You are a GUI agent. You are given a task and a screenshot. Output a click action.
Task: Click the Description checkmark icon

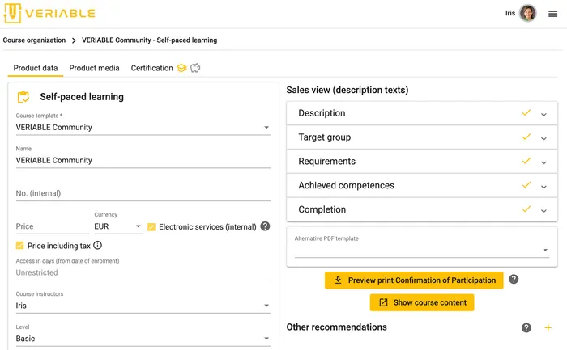[526, 112]
